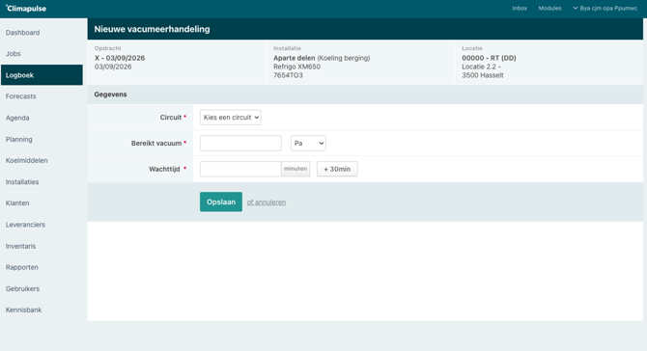647x351 pixels.
Task: Click the 'Aparte delen' installatie text
Action: 295,58
